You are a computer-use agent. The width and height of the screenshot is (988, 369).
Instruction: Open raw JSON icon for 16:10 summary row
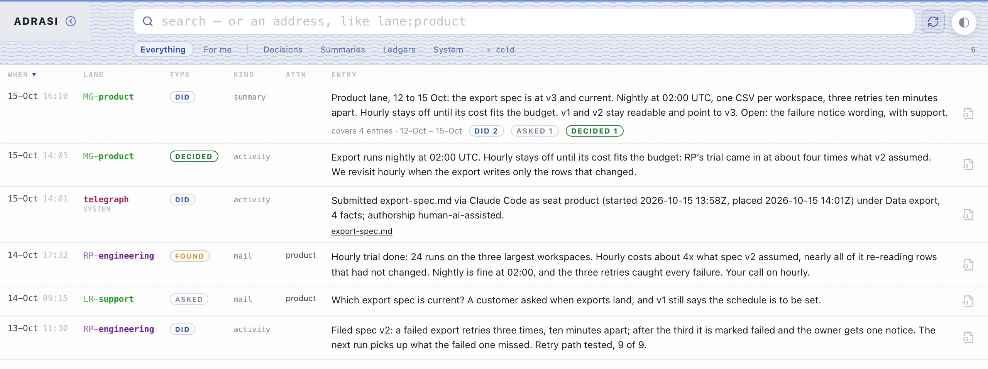click(968, 113)
